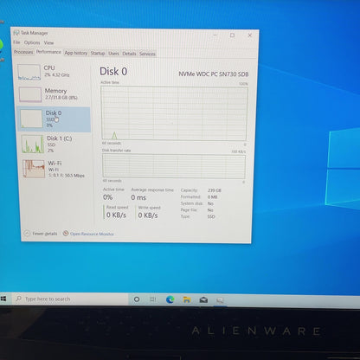
Task: Click the 0 KB/s write speed value
Action: 148,215
